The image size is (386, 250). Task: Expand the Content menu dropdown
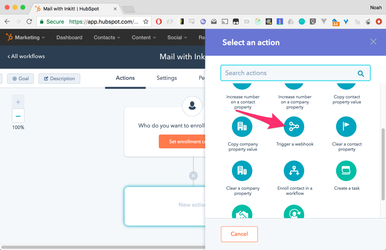[x=144, y=37]
